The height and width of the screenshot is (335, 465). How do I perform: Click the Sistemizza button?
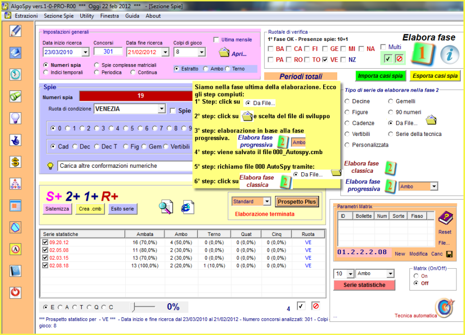tap(57, 209)
